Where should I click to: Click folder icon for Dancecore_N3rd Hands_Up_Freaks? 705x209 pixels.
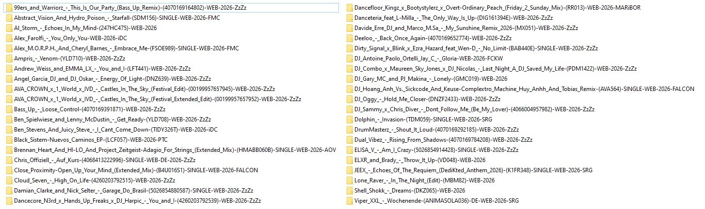click(x=9, y=201)
